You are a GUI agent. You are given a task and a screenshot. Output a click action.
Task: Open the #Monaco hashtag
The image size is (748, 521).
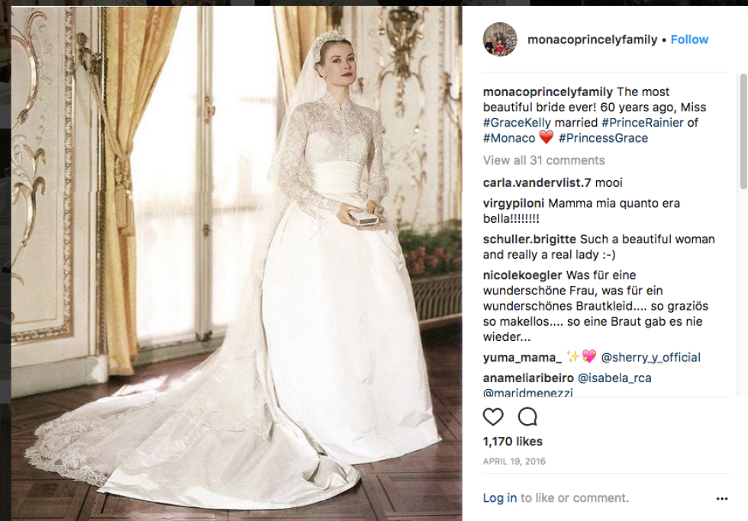point(509,138)
